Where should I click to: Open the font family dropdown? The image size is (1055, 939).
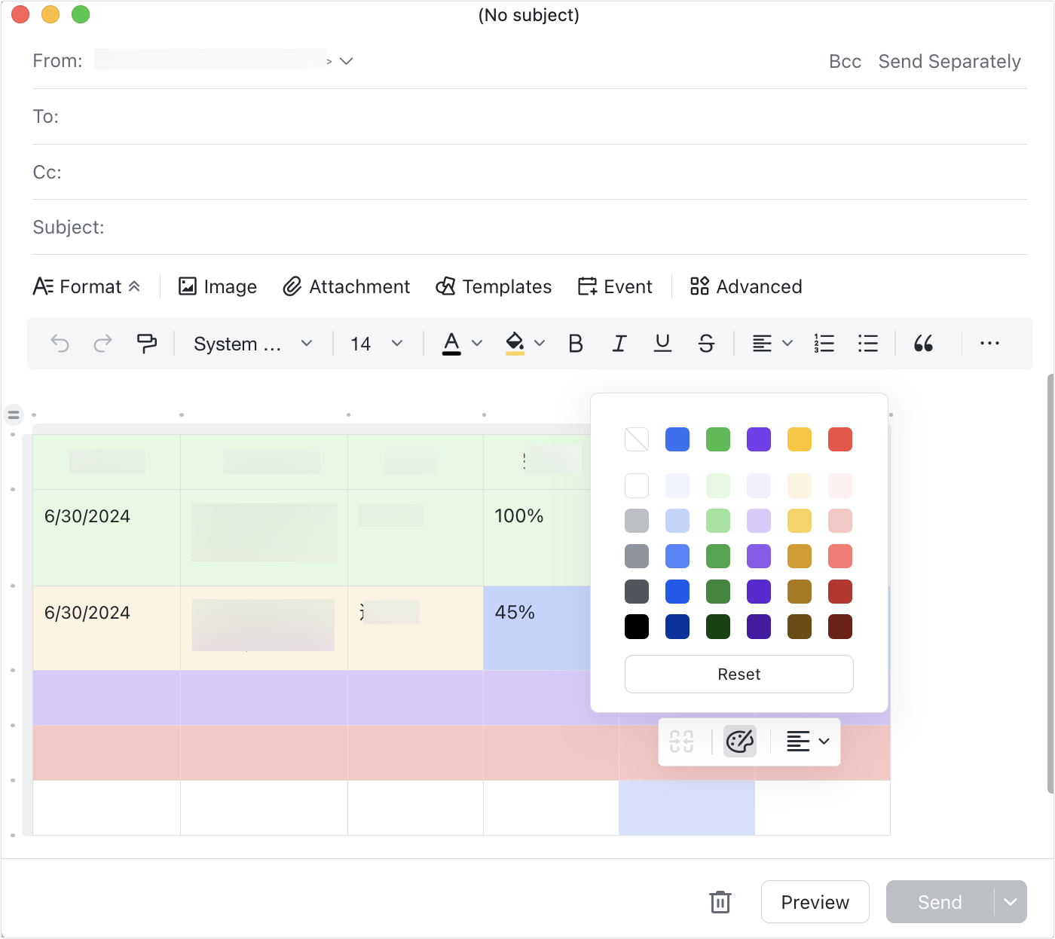coord(252,344)
